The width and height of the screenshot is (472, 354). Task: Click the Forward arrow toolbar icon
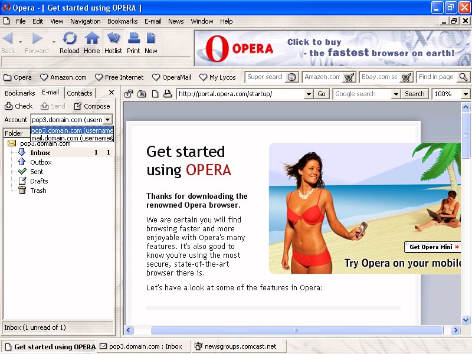(x=37, y=38)
